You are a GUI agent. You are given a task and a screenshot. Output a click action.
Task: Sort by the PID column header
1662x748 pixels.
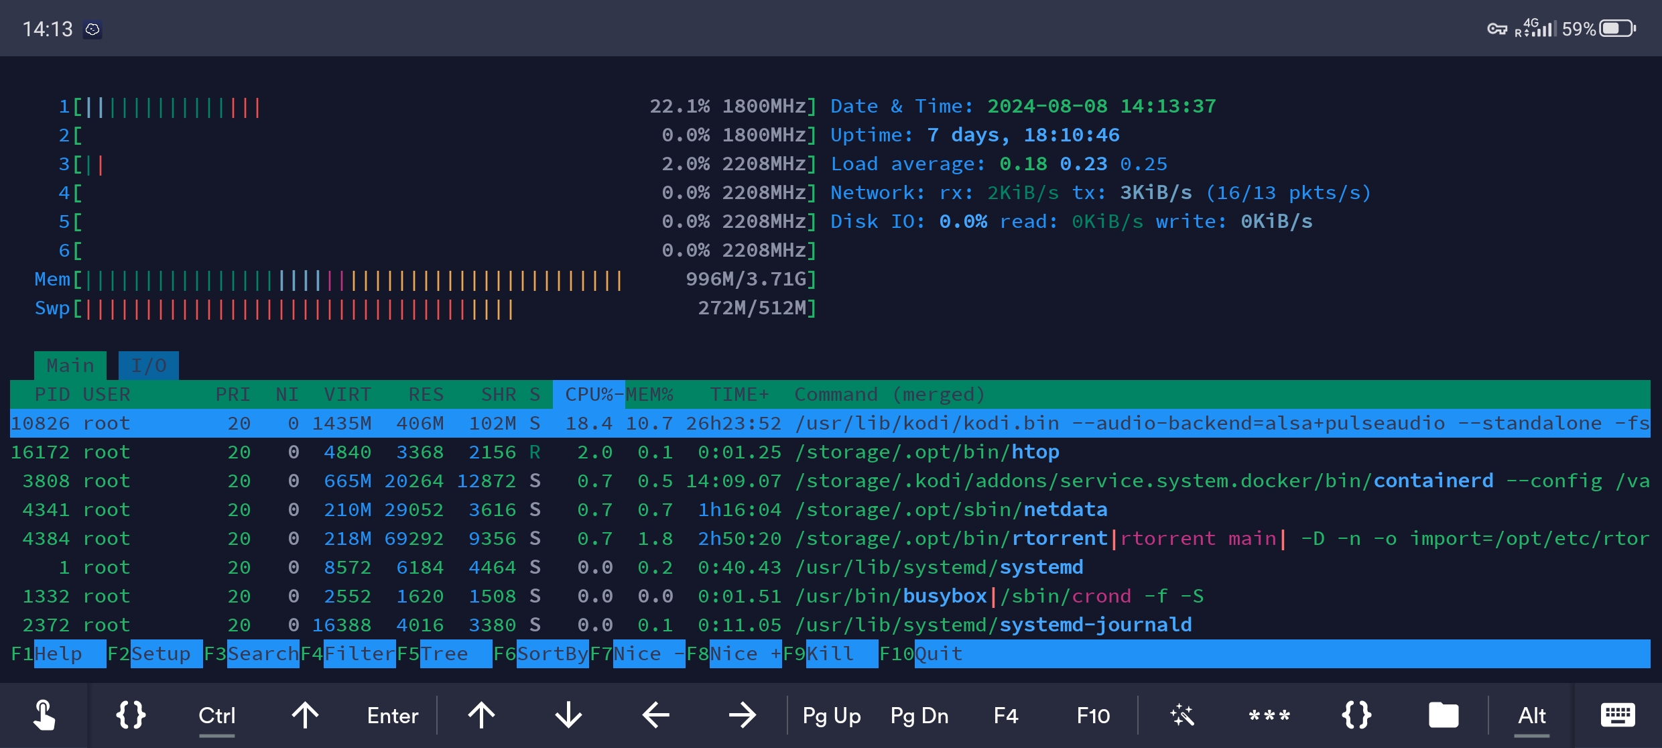(x=52, y=394)
